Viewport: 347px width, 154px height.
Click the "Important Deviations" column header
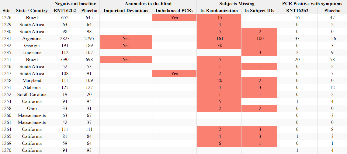(126, 11)
